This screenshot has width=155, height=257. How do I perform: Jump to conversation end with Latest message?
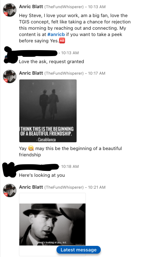click(x=78, y=250)
